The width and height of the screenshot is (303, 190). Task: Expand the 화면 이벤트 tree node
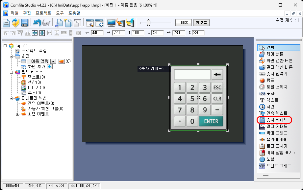[18, 114]
